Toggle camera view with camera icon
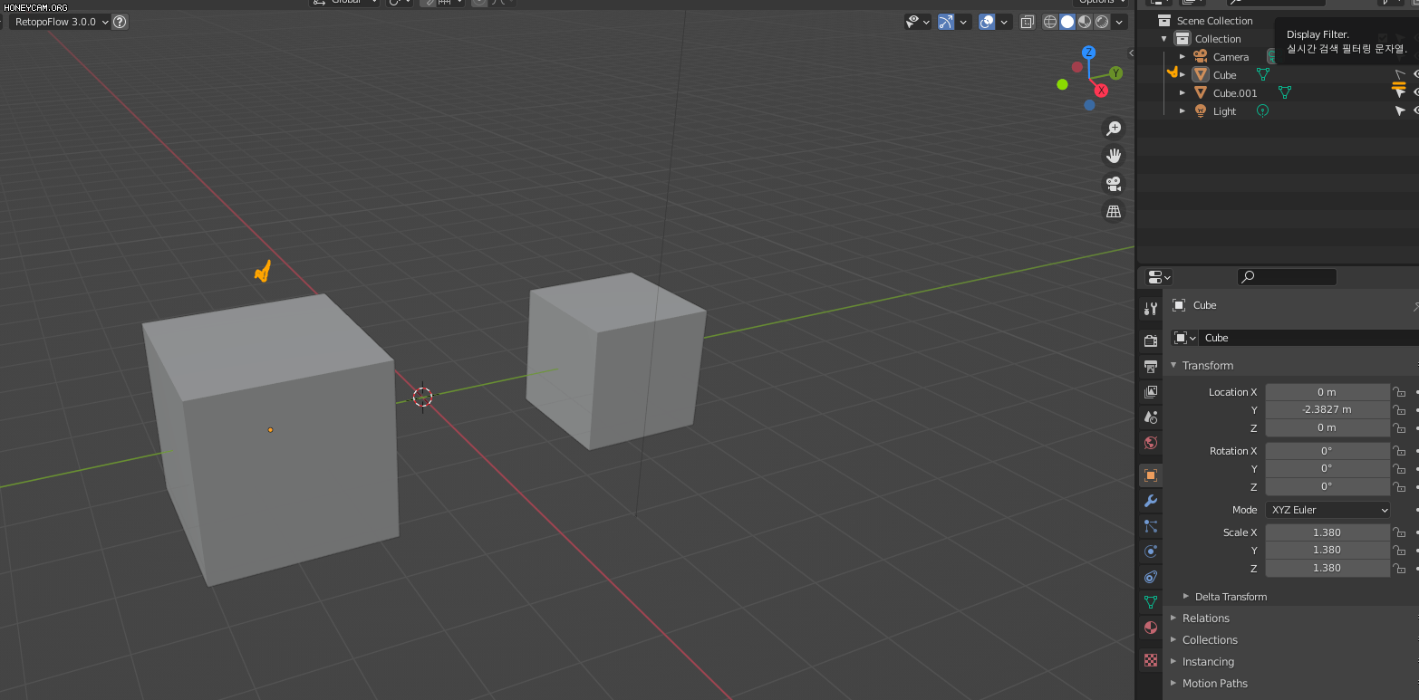1419x700 pixels. click(x=1114, y=184)
